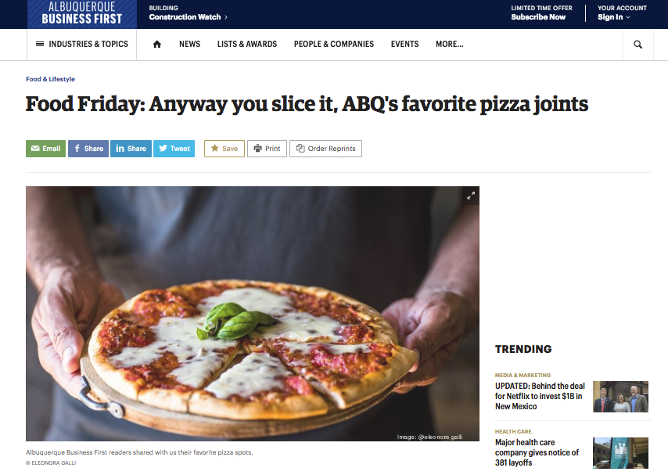Go to Lists & Awards section
Image resolution: width=668 pixels, height=475 pixels.
click(x=247, y=45)
